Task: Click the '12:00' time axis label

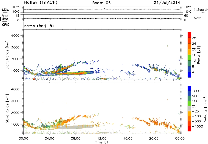Action: [102, 139]
